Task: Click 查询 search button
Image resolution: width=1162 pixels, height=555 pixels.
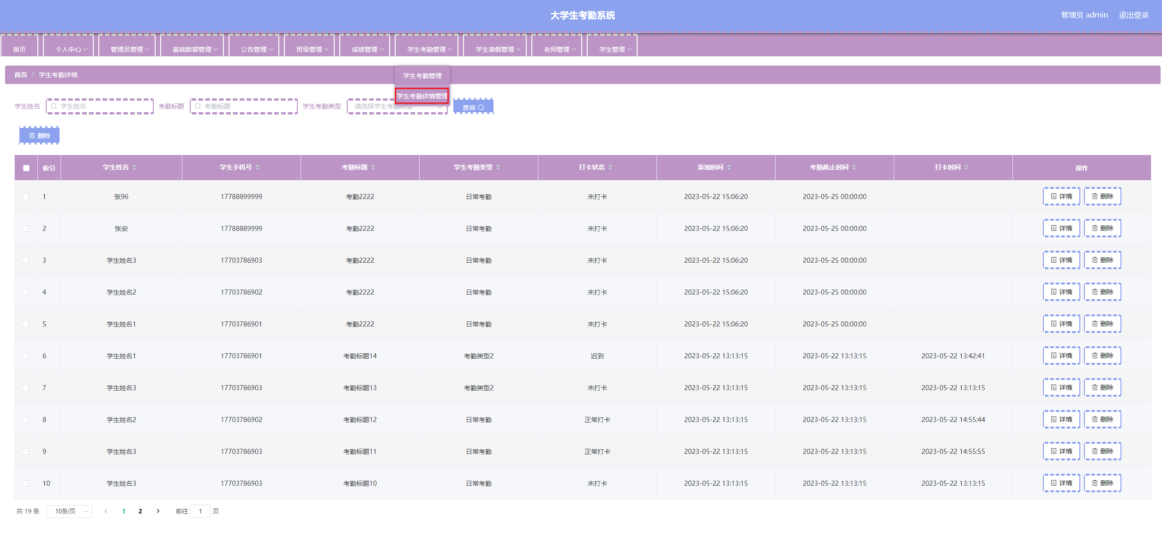Action: pos(473,107)
